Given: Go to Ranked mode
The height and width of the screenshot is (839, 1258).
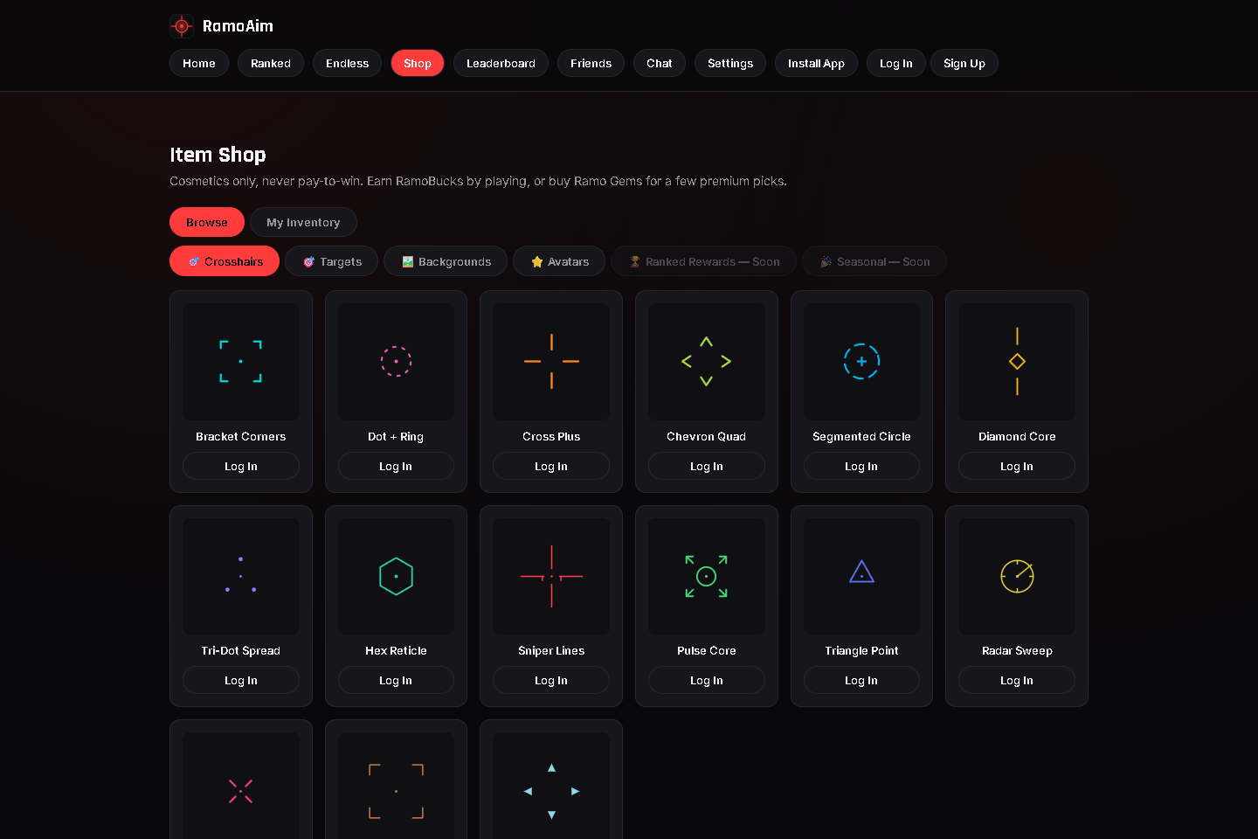Looking at the screenshot, I should pos(271,63).
